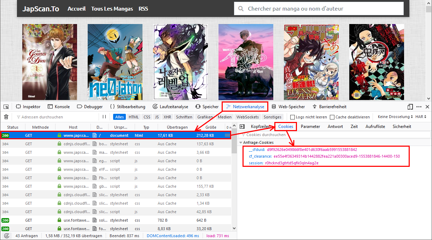The height and width of the screenshot is (240, 432).
Task: Open the Debugger tab
Action: pos(89,107)
